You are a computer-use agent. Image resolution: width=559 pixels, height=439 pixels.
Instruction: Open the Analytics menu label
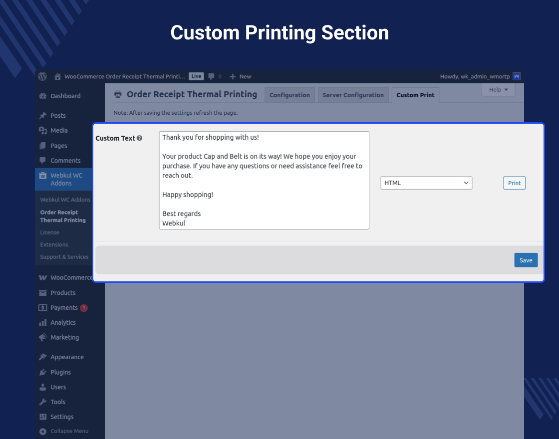click(x=63, y=322)
